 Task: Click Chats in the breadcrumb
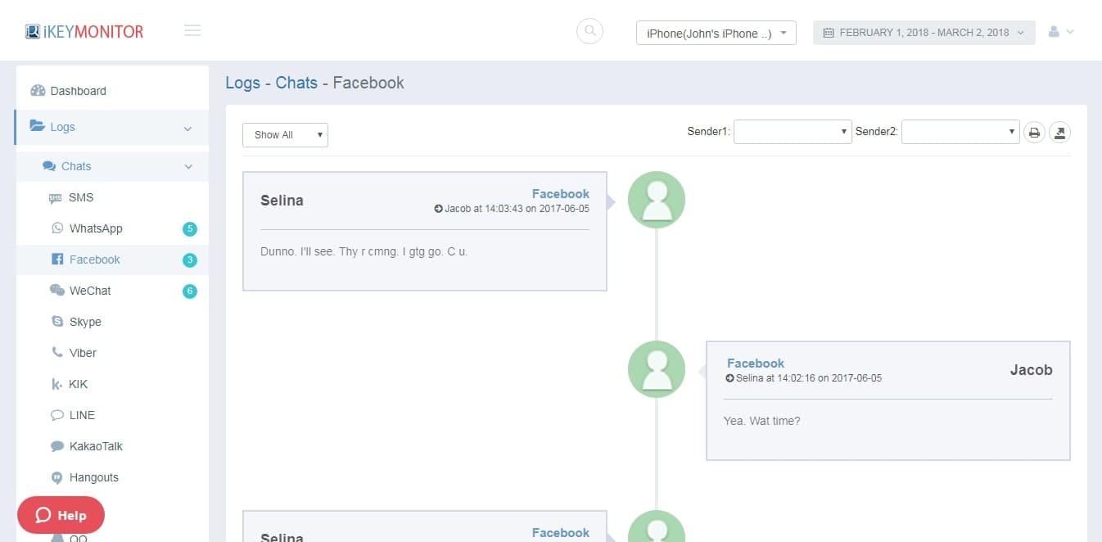(x=296, y=83)
